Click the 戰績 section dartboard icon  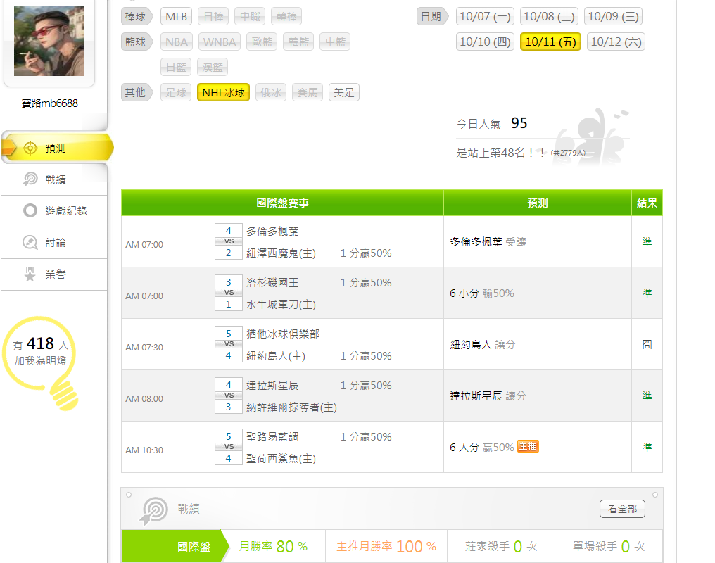click(x=154, y=511)
